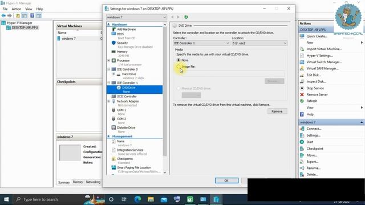This screenshot has height=205, width=365.
Task: Open File Explorer from taskbar
Action: coord(151,199)
